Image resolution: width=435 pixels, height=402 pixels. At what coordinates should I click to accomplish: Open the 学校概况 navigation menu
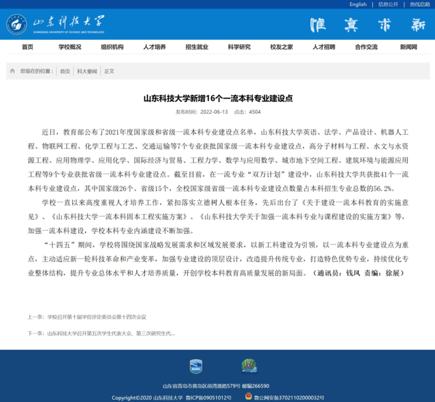pyautogui.click(x=70, y=47)
